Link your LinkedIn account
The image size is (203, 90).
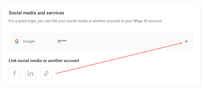click(30, 73)
